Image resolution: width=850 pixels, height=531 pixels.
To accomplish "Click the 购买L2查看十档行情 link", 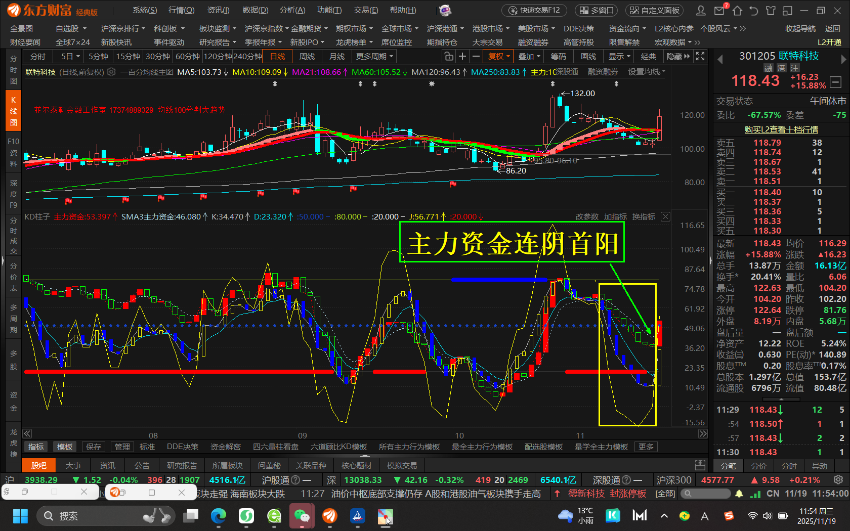I will (781, 129).
